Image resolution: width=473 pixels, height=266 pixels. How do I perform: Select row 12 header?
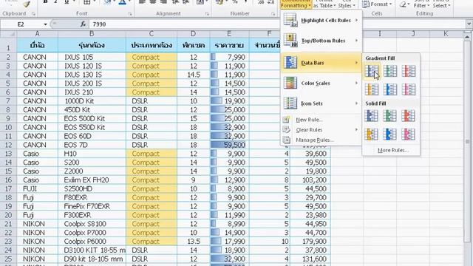click(x=8, y=145)
